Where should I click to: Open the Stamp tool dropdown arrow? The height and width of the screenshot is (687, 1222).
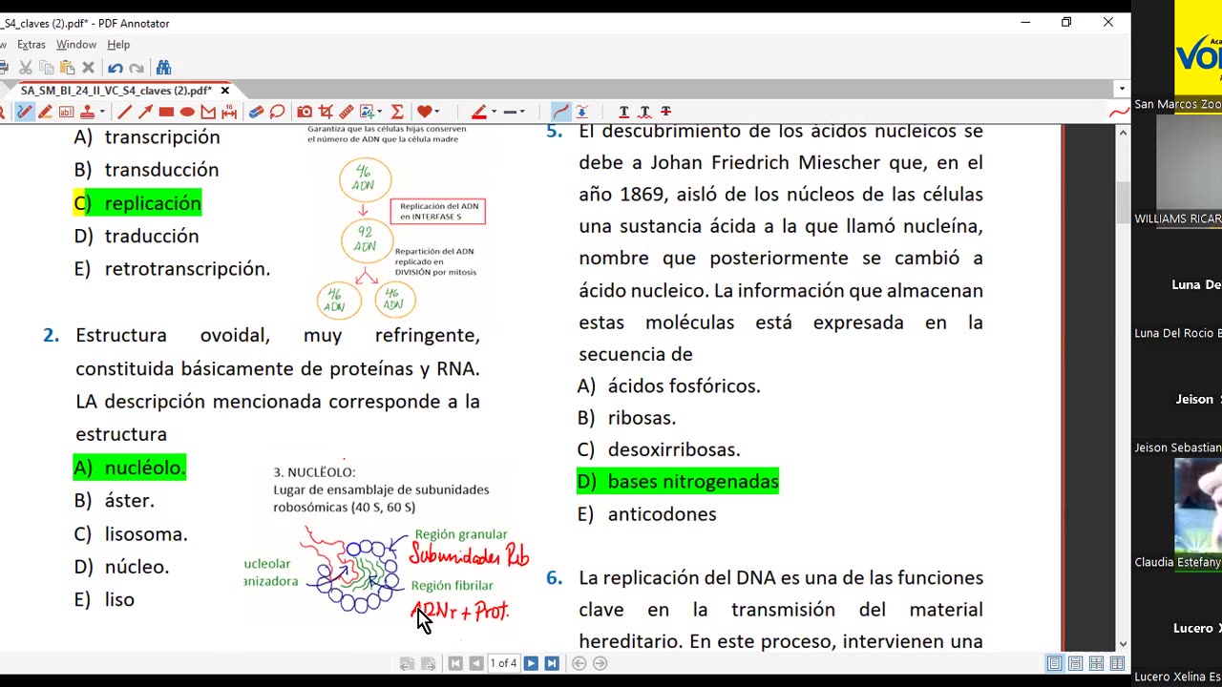(102, 112)
